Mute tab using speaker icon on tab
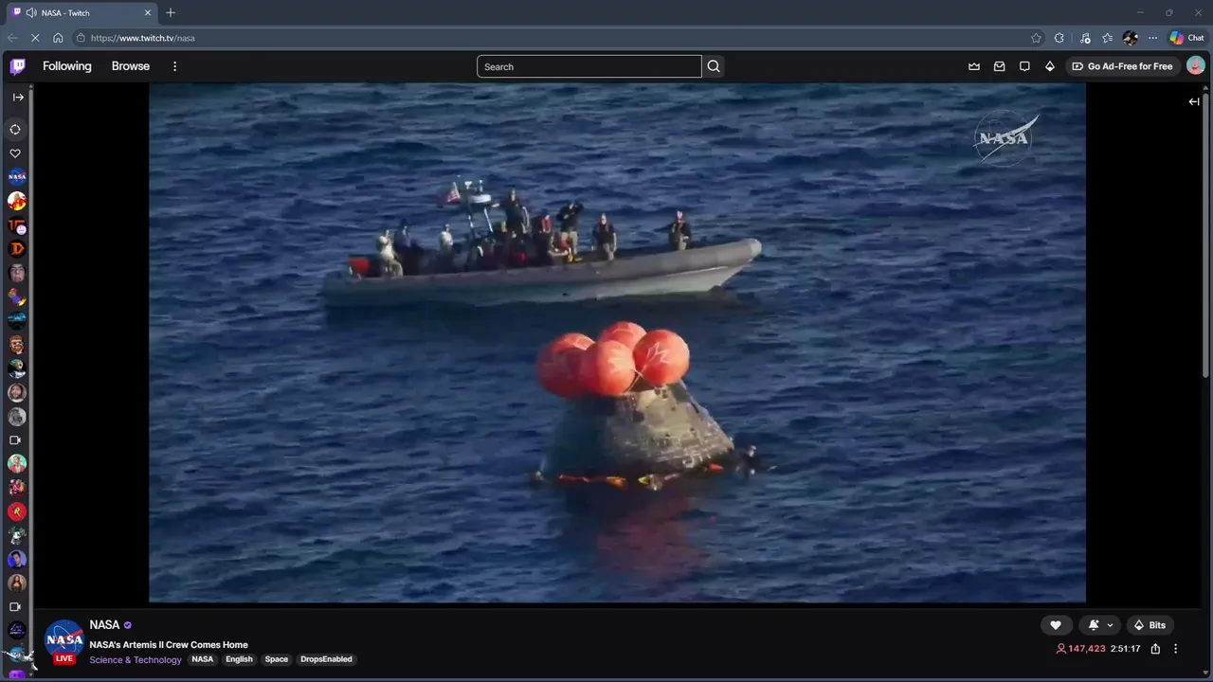1213x682 pixels. click(x=31, y=12)
